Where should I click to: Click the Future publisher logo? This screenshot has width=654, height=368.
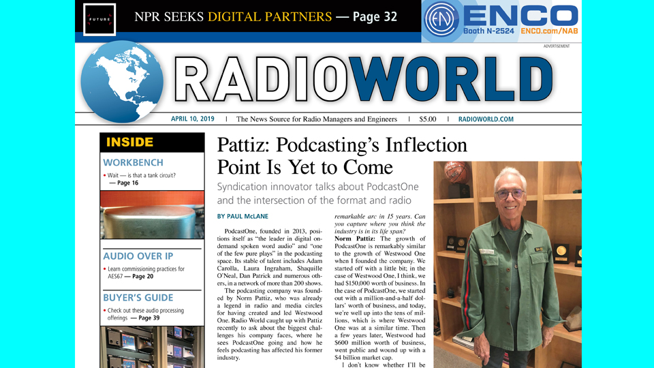tap(99, 19)
